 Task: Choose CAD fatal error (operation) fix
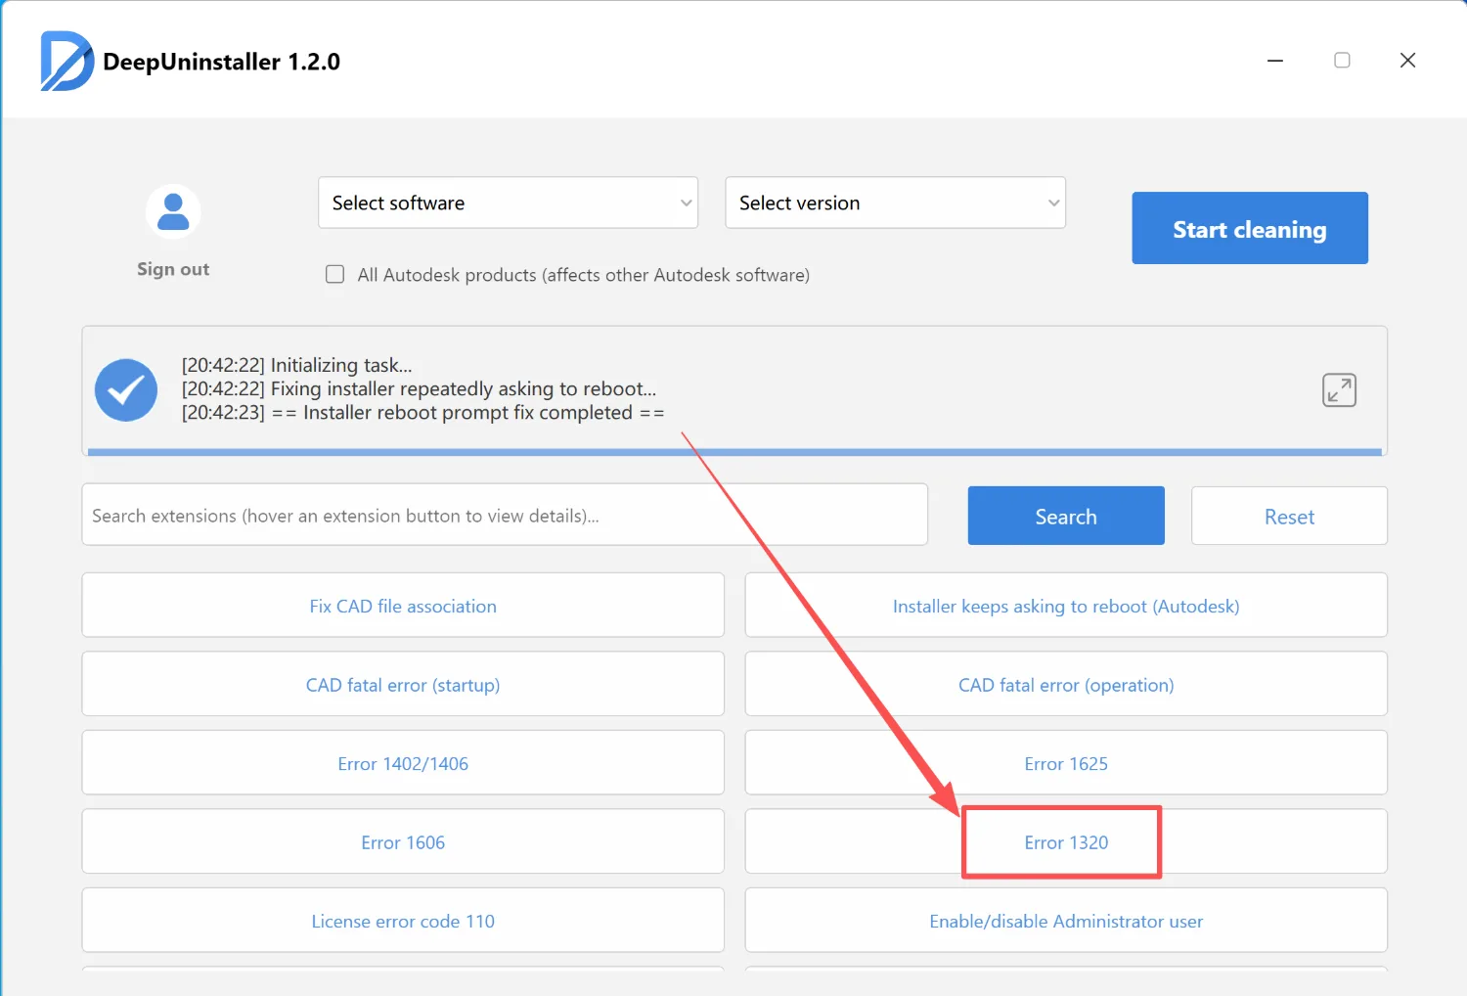point(1065,685)
